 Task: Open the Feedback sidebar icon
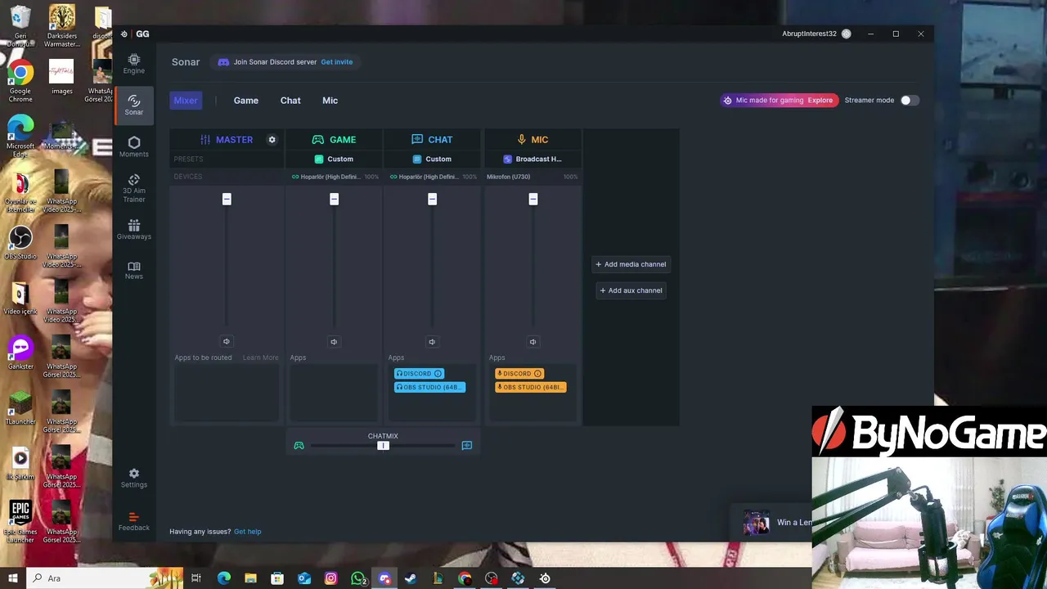tap(134, 522)
